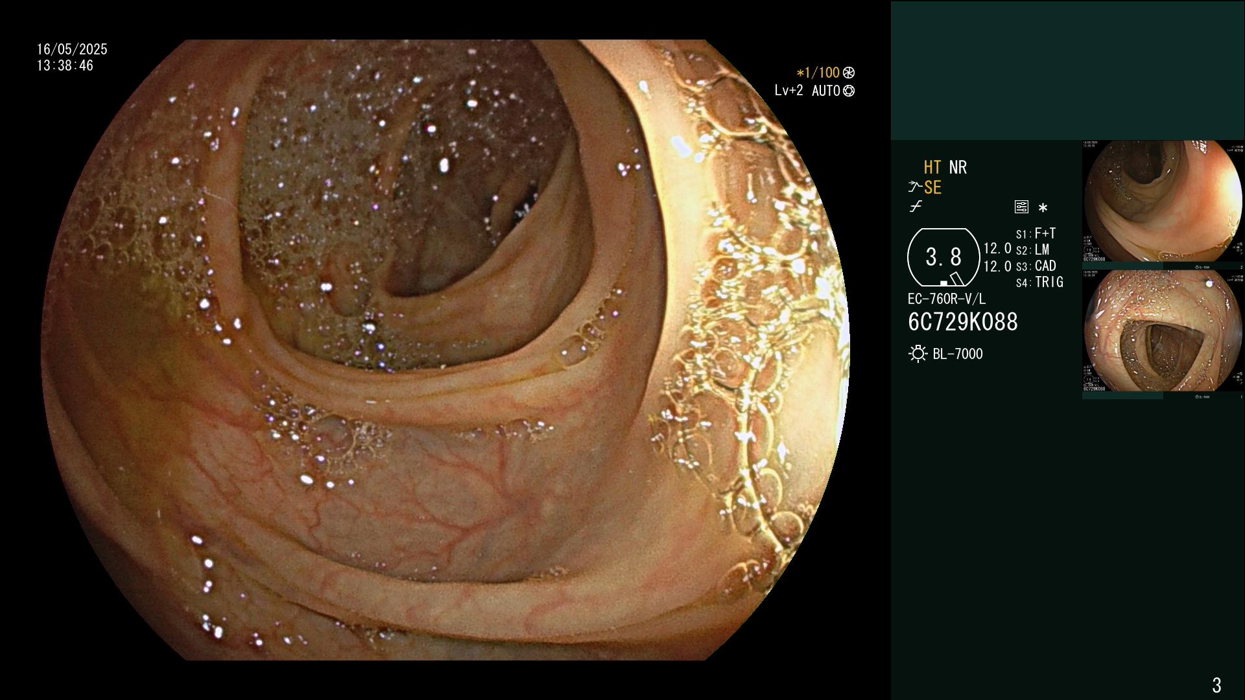Click the S3: CAD switch assignment

point(1036,266)
